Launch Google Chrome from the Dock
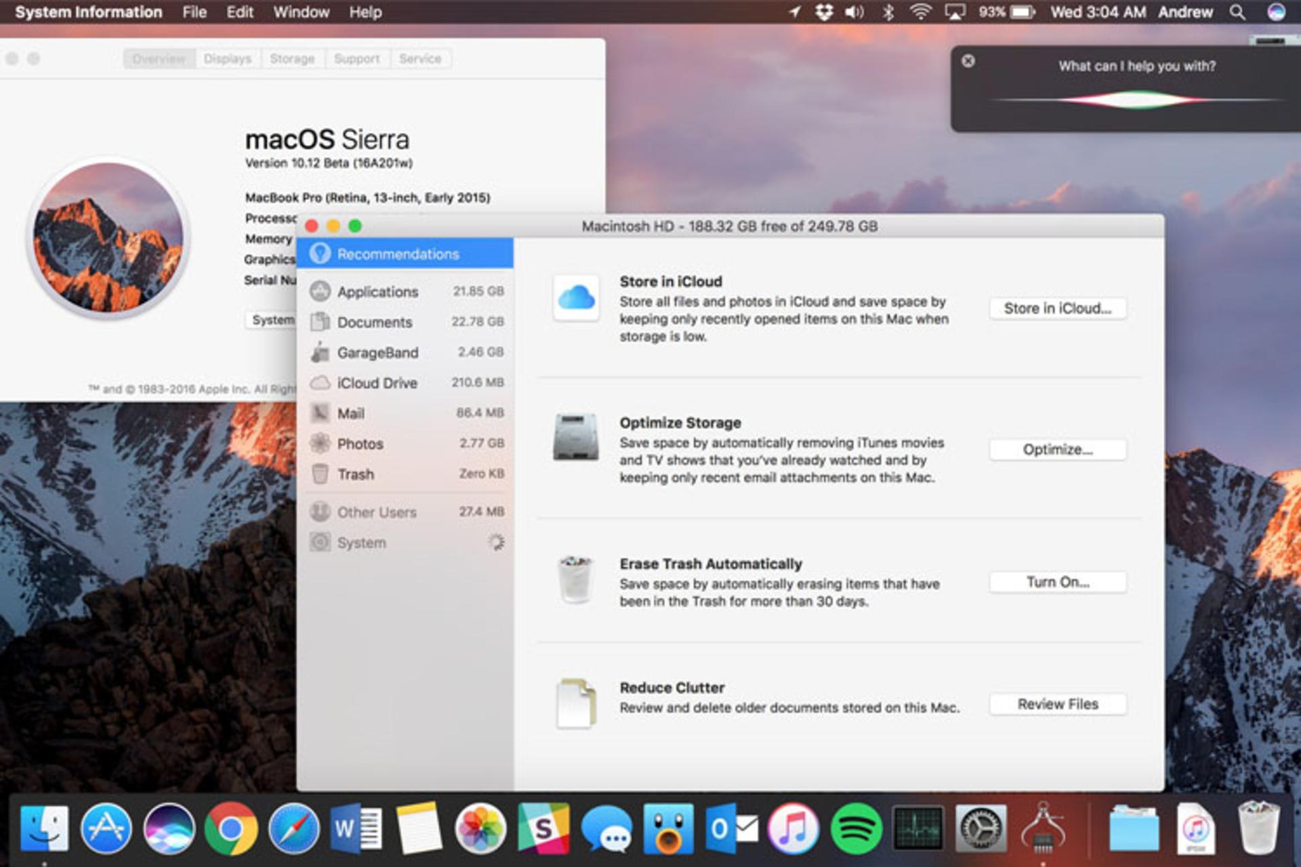This screenshot has width=1301, height=867. [231, 828]
